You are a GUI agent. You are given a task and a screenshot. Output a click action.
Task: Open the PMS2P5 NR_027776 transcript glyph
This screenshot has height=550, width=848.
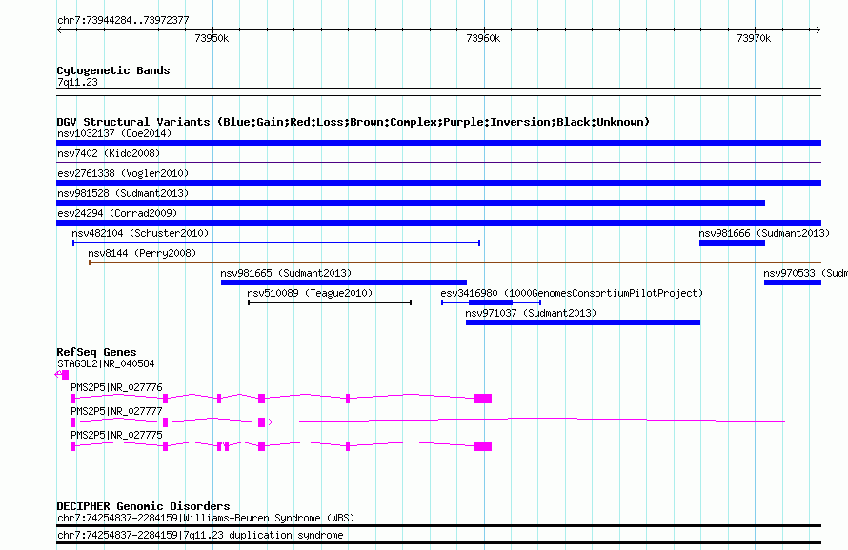point(281,399)
